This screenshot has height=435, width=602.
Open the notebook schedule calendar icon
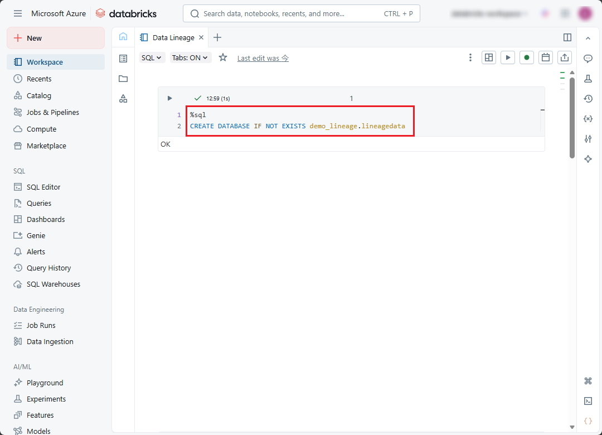coord(546,57)
